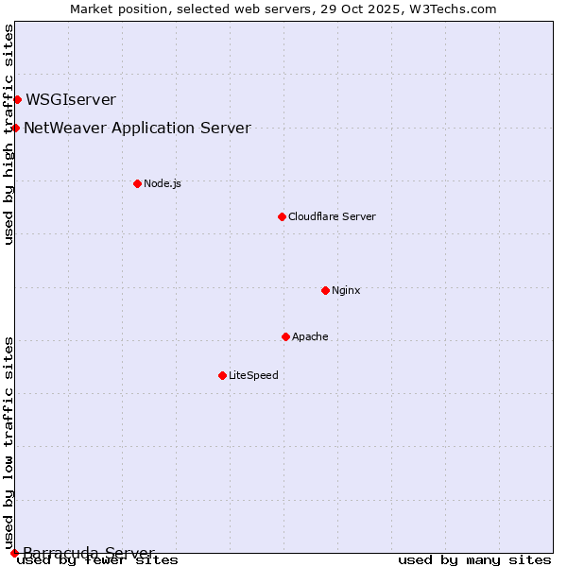
Task: Click the red NetWeaver Application Server marker
Action: click(x=15, y=128)
